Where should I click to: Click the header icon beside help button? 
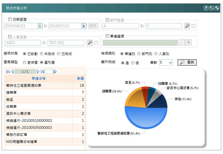point(212,8)
